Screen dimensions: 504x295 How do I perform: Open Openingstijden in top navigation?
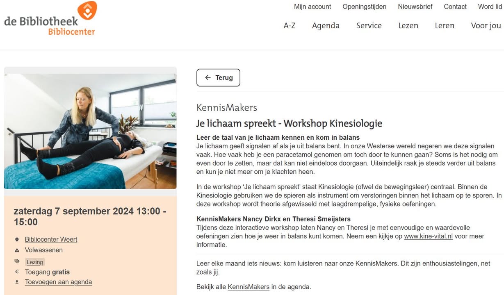coord(365,7)
